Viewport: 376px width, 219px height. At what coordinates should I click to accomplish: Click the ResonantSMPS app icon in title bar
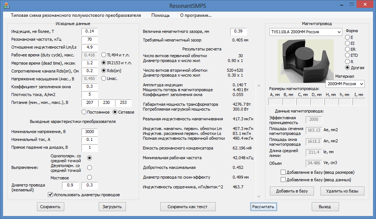tap(6, 5)
